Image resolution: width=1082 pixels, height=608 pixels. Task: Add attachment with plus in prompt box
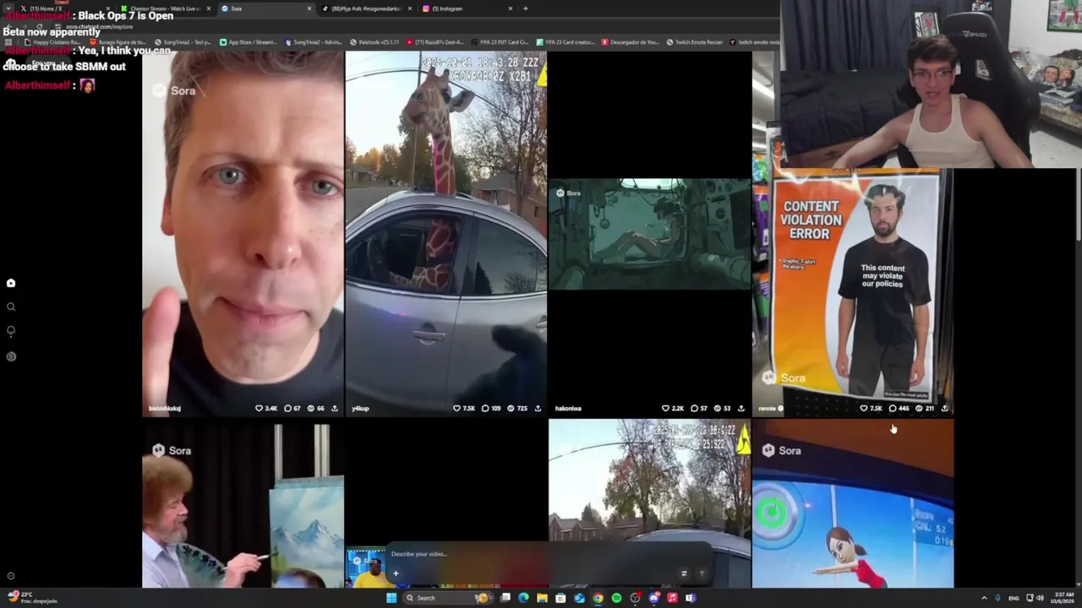pyautogui.click(x=396, y=573)
